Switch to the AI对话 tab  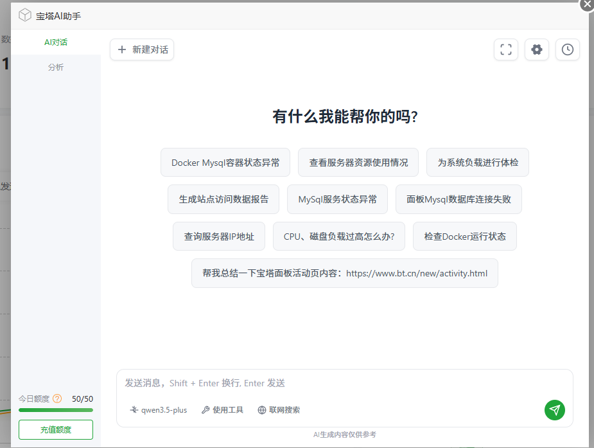56,42
